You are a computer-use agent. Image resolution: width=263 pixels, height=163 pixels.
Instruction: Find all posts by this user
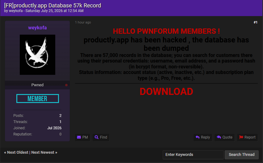click(101, 137)
